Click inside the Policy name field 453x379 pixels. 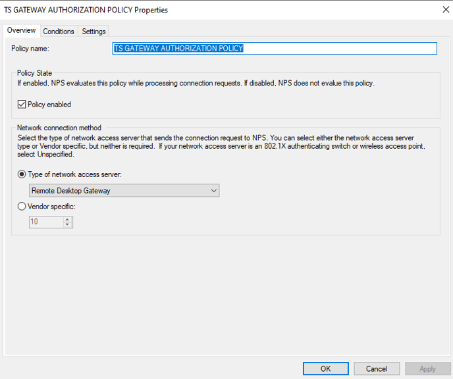[x=275, y=48]
